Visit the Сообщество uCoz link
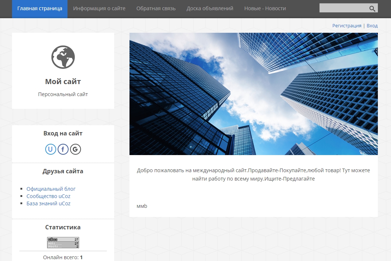Screen dimensions: 391x261 (x=49, y=196)
